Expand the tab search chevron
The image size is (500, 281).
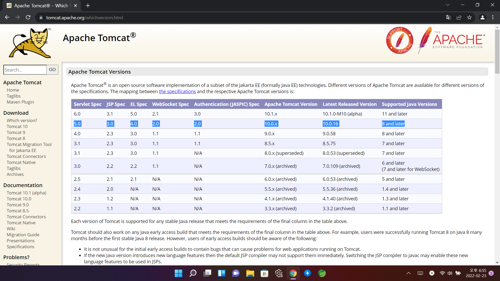(448, 5)
